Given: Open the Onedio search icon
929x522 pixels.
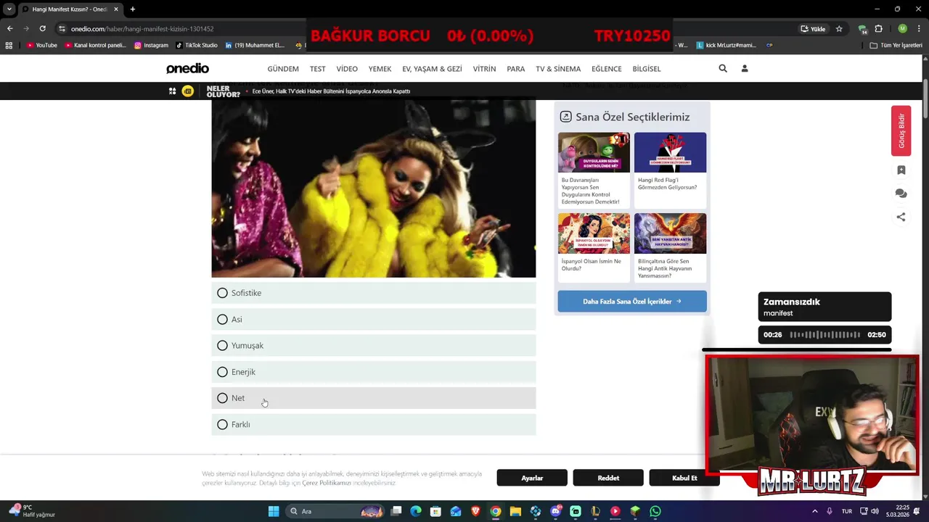Looking at the screenshot, I should (723, 68).
